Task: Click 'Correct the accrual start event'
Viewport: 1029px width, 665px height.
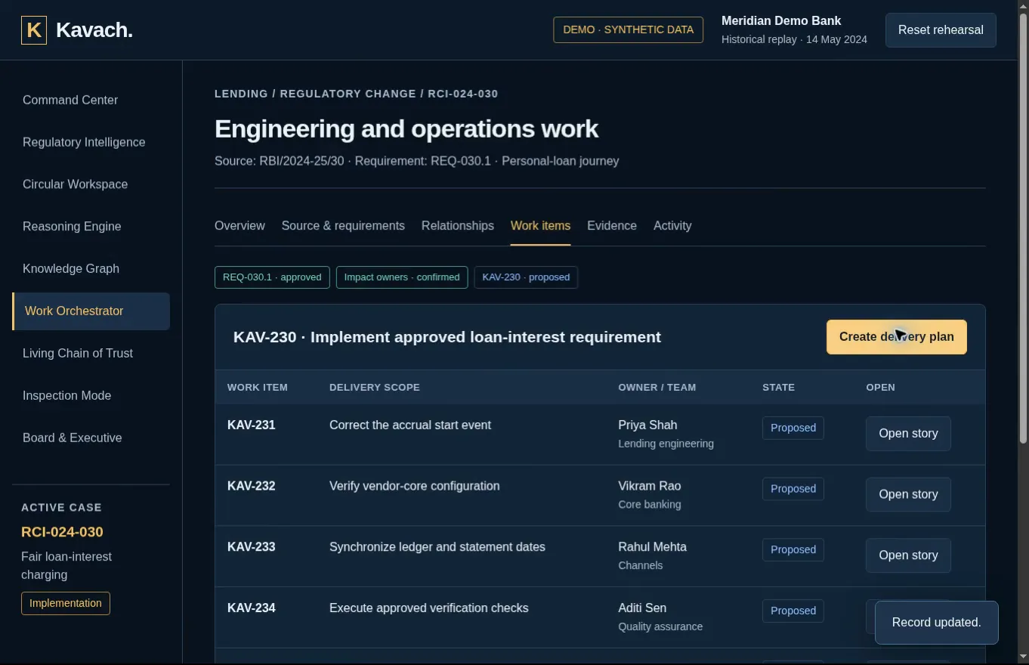Action: pos(410,425)
